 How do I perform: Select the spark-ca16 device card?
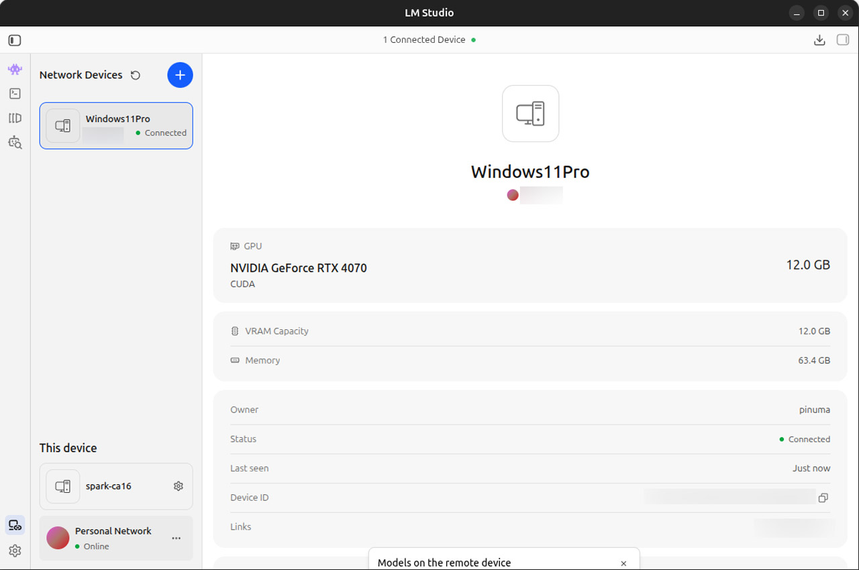pos(116,486)
